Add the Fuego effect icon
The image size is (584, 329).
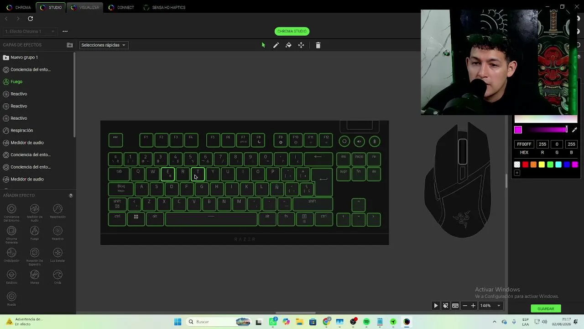coord(35,231)
